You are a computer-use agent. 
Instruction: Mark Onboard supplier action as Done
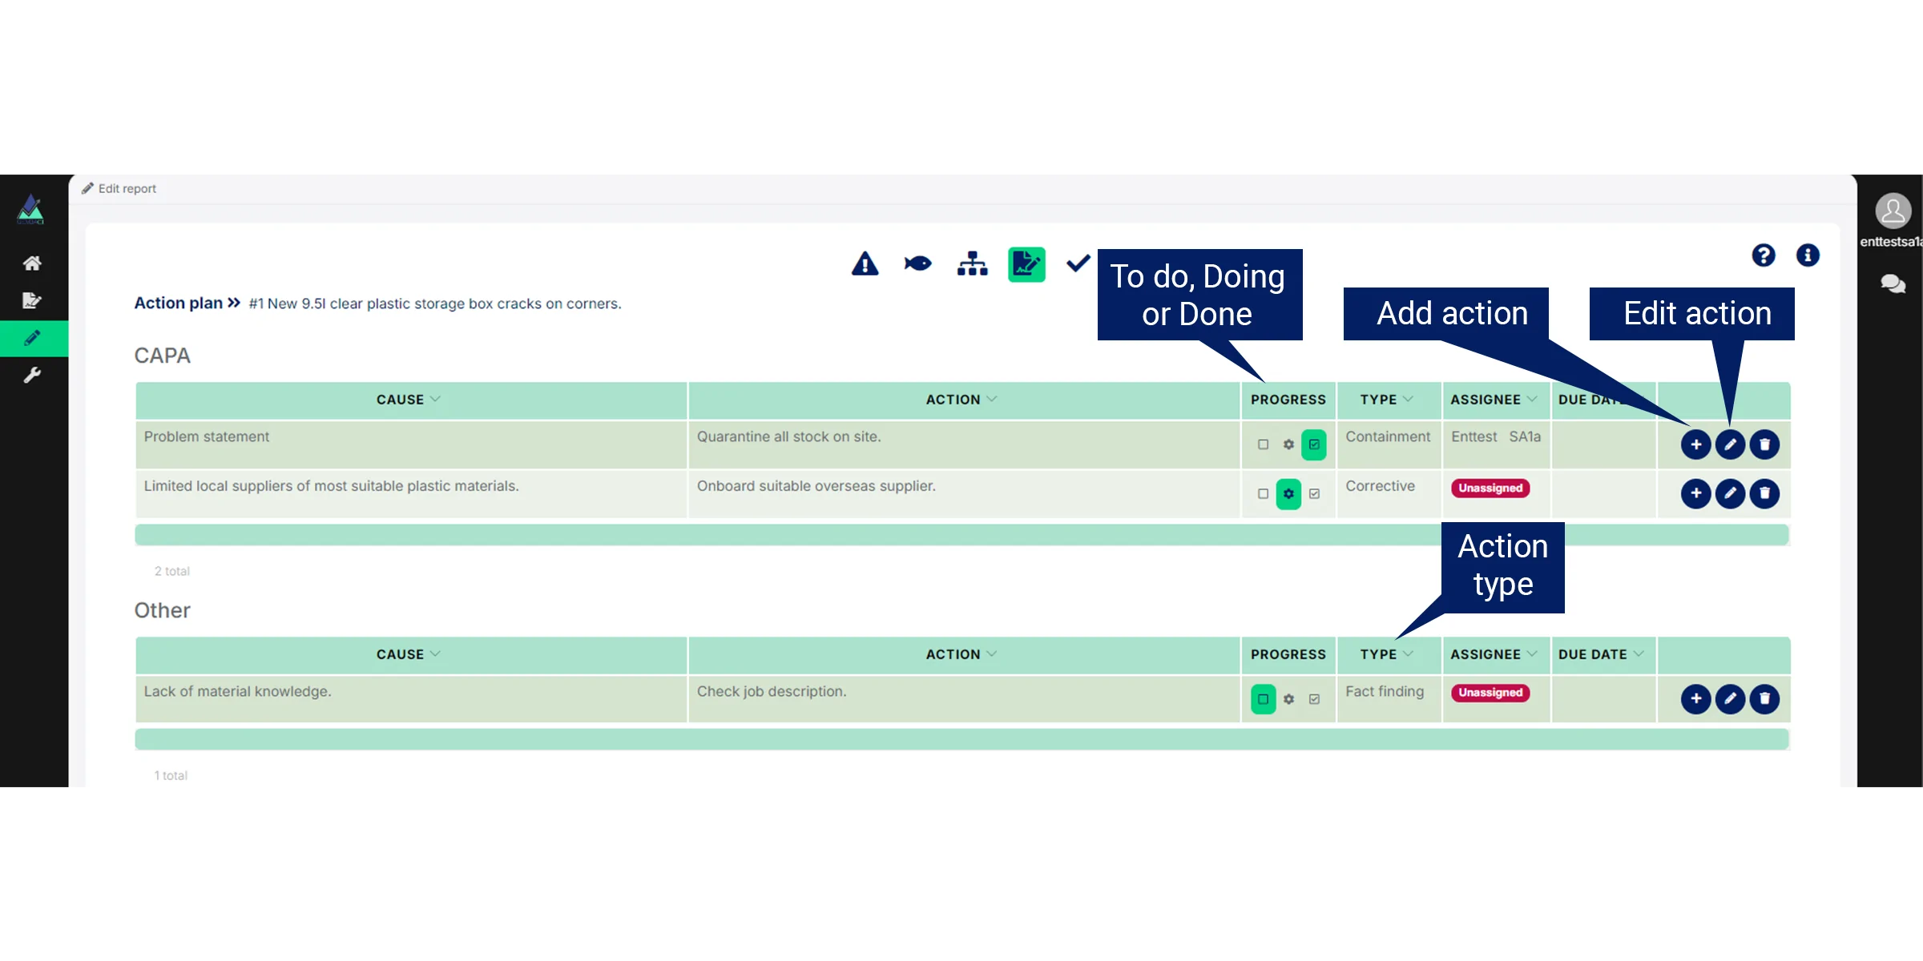click(1314, 494)
